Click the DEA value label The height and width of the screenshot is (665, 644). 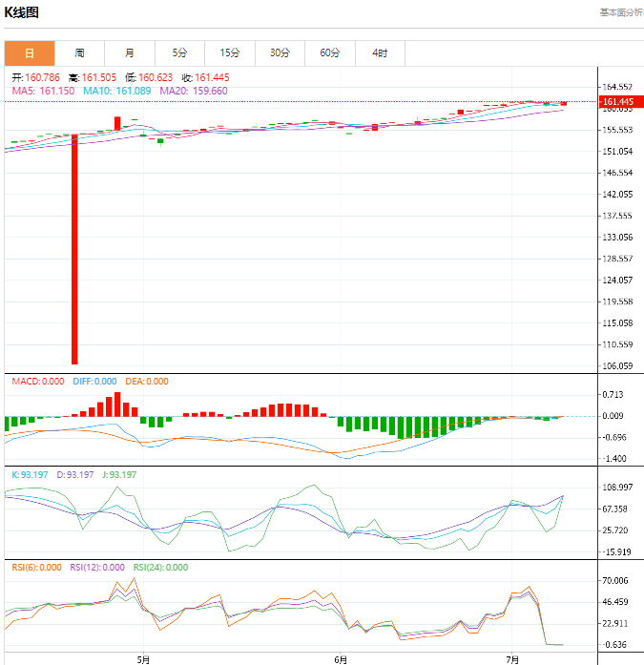point(147,382)
